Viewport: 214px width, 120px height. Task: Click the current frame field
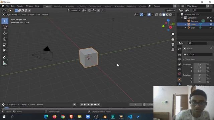pyautogui.click(x=135, y=105)
